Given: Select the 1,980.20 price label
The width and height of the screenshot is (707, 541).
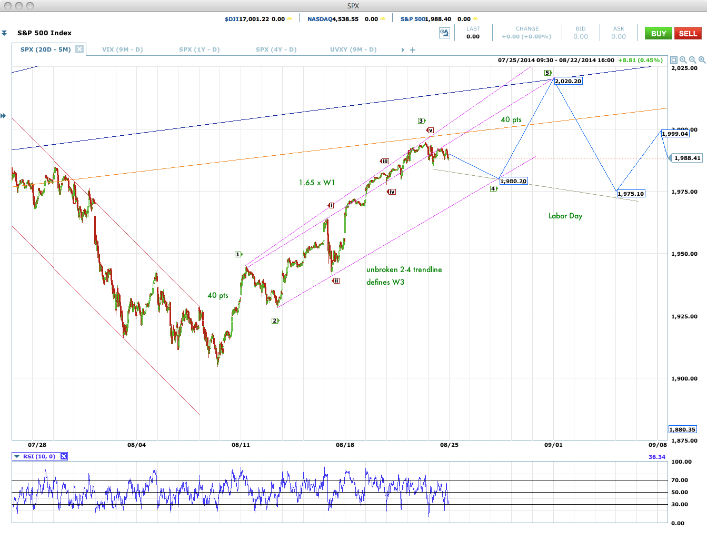Looking at the screenshot, I should point(513,181).
